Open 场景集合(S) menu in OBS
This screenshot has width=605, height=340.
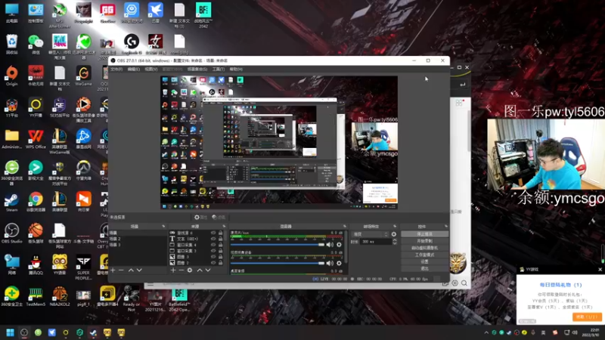point(197,69)
